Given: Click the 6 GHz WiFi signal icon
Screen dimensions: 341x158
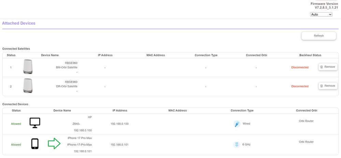Looking at the screenshot, I should [237, 145].
